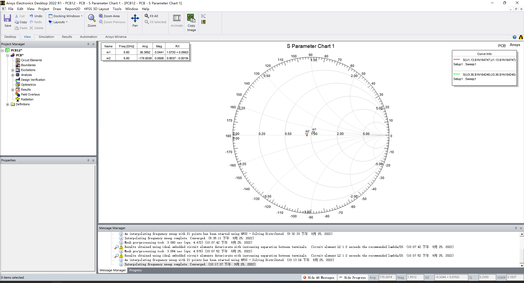Switch to the Progress tab
Screen dimensions: 524x283
135,270
